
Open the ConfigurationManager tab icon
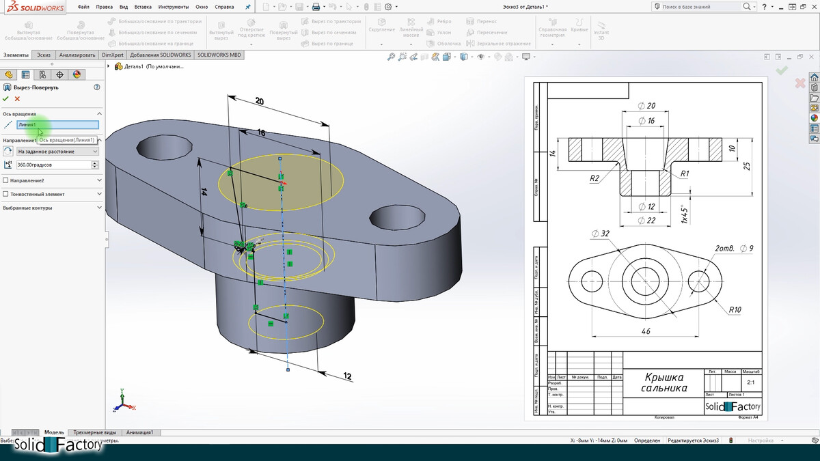[42, 74]
